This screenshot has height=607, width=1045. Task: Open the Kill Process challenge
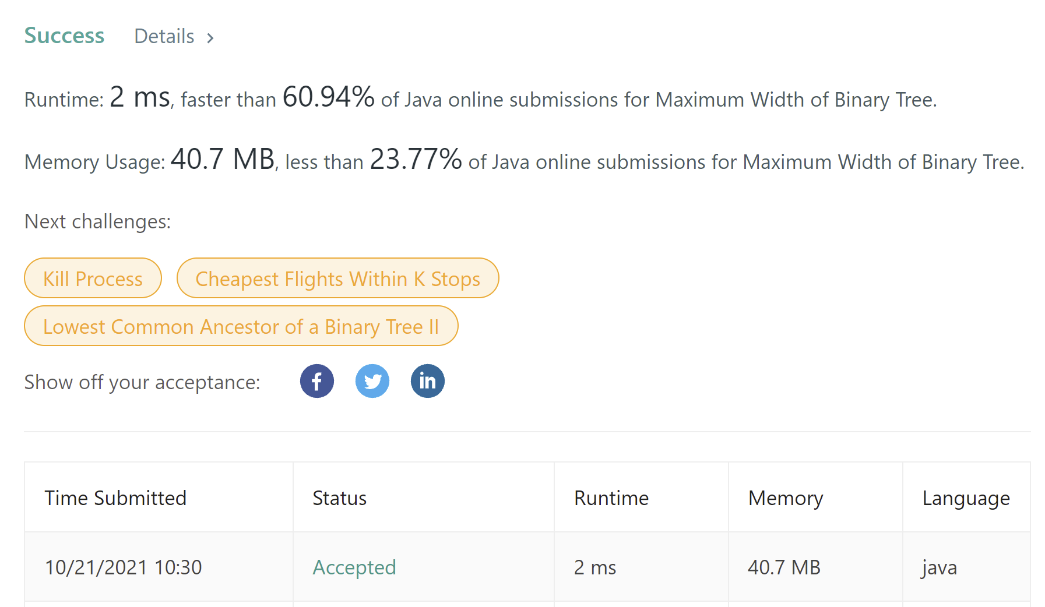93,278
